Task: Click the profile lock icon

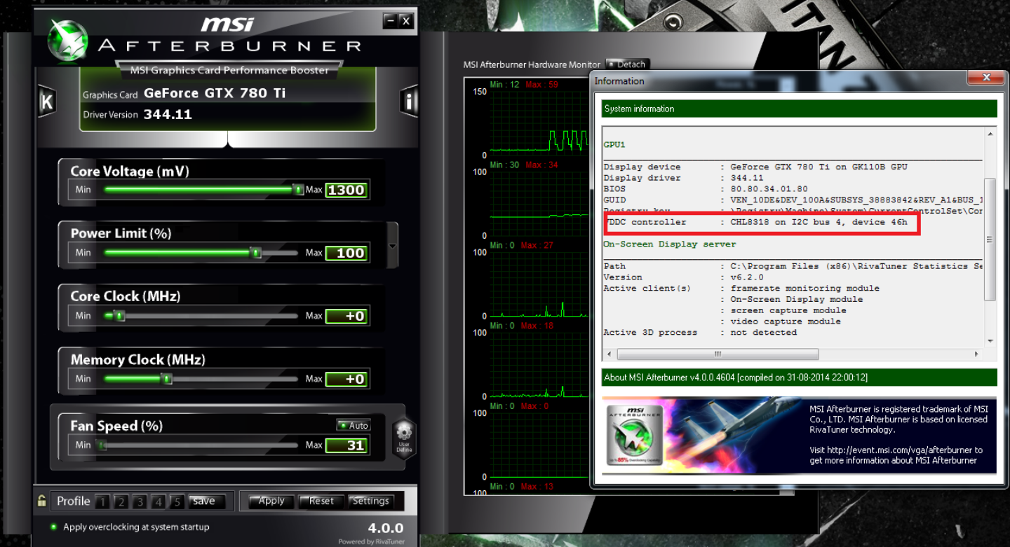Action: (42, 501)
